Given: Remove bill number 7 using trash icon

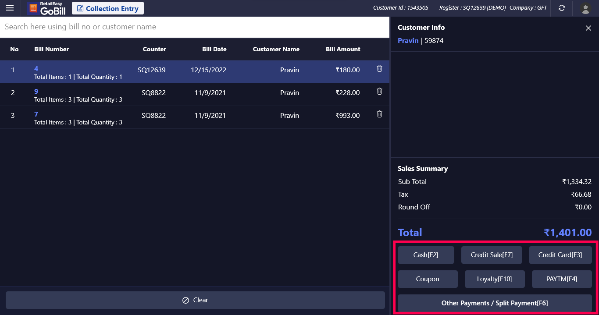Looking at the screenshot, I should [379, 114].
